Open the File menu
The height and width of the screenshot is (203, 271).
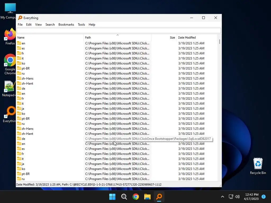tap(20, 25)
